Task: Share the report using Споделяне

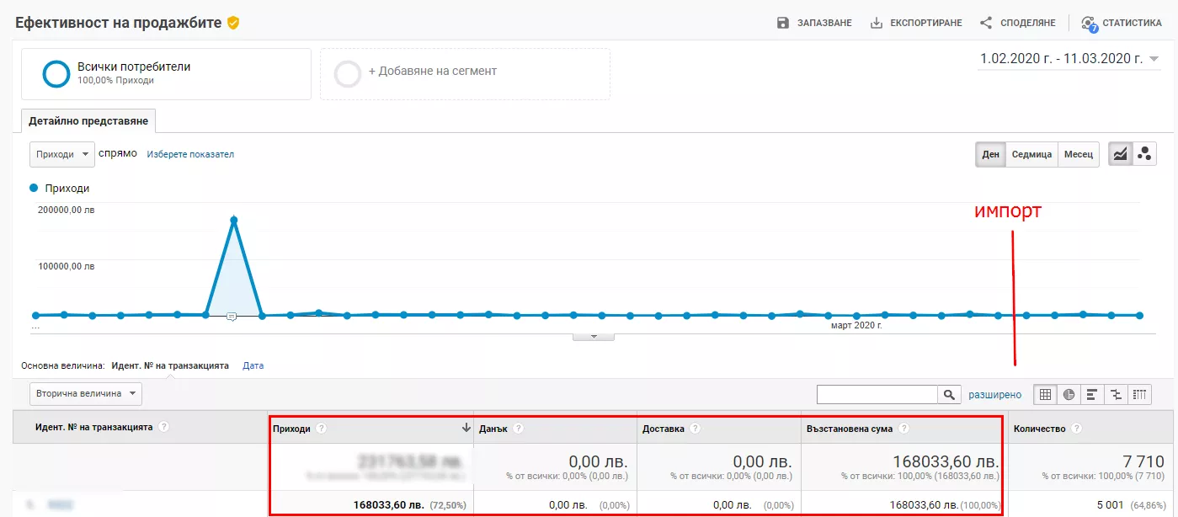Action: 1017,23
